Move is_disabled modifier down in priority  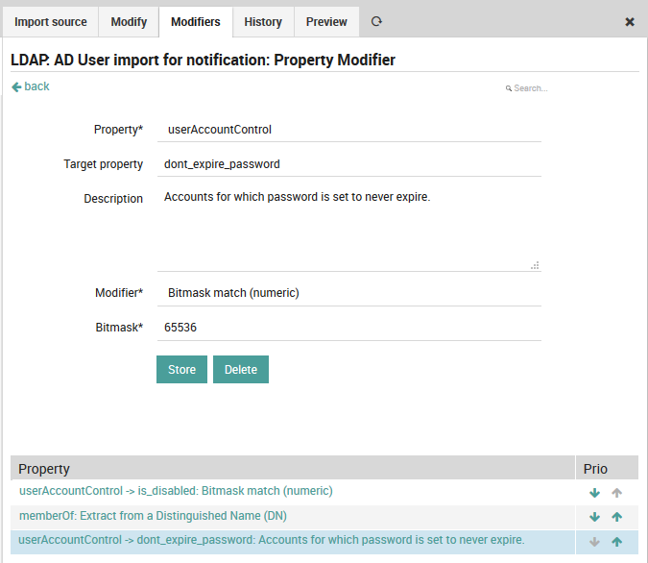(x=594, y=492)
